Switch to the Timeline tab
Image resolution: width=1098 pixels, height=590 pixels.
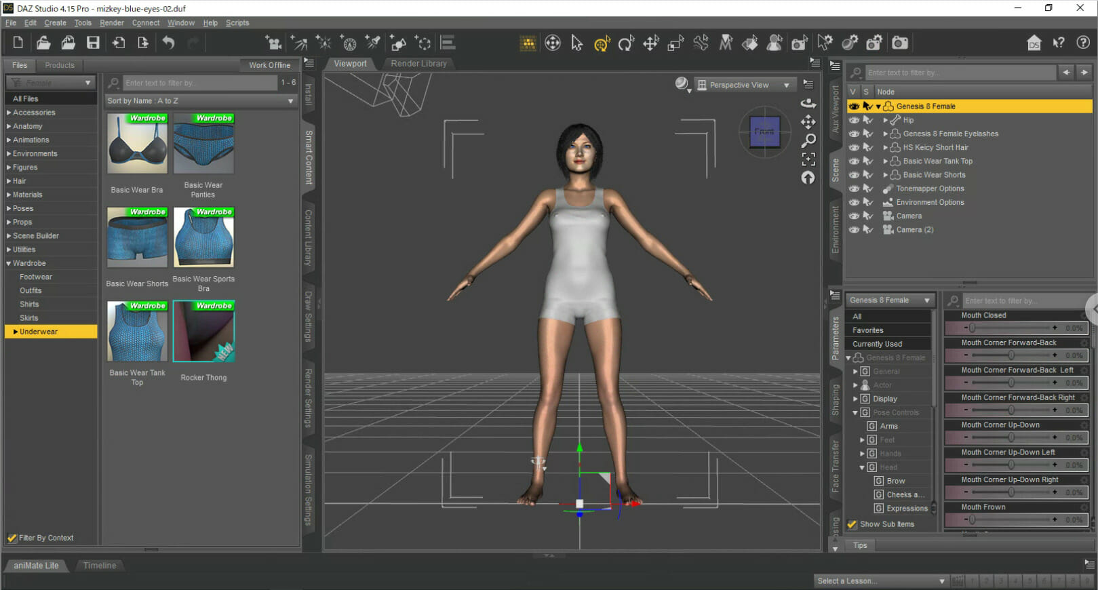click(100, 566)
